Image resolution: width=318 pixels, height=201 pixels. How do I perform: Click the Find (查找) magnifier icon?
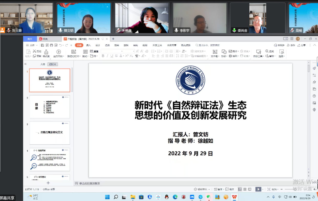267,51
